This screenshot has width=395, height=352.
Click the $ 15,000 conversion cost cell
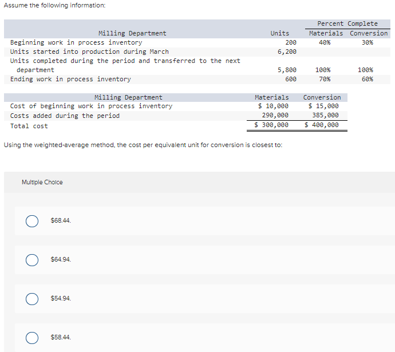[x=323, y=106]
